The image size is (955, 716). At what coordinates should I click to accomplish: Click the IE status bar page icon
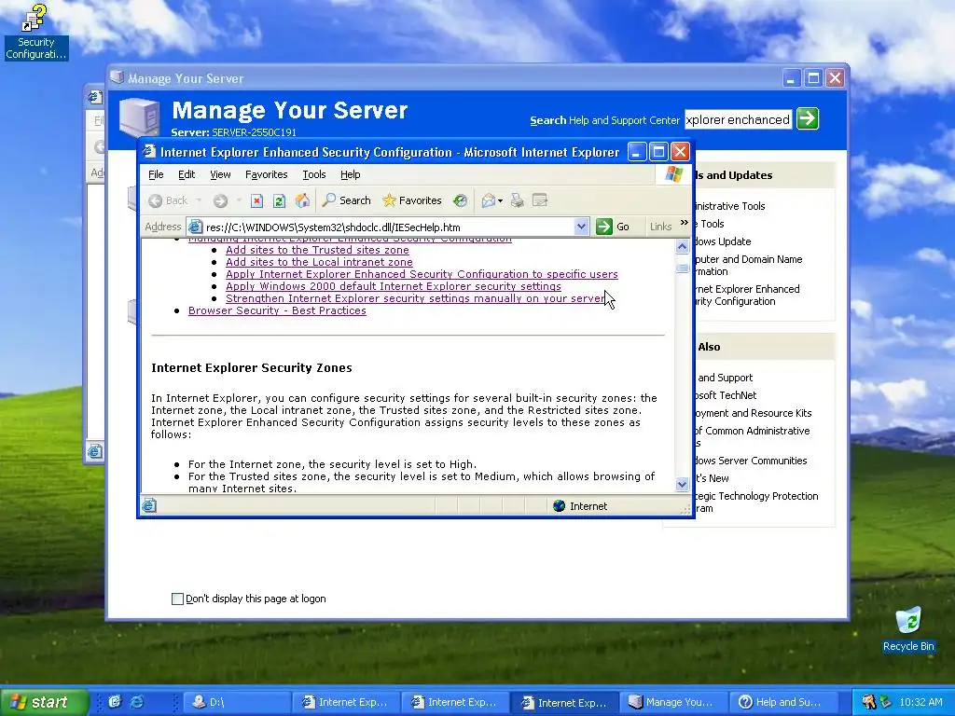click(149, 505)
